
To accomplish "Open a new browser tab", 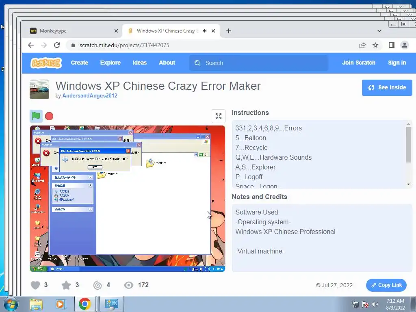I will [228, 31].
